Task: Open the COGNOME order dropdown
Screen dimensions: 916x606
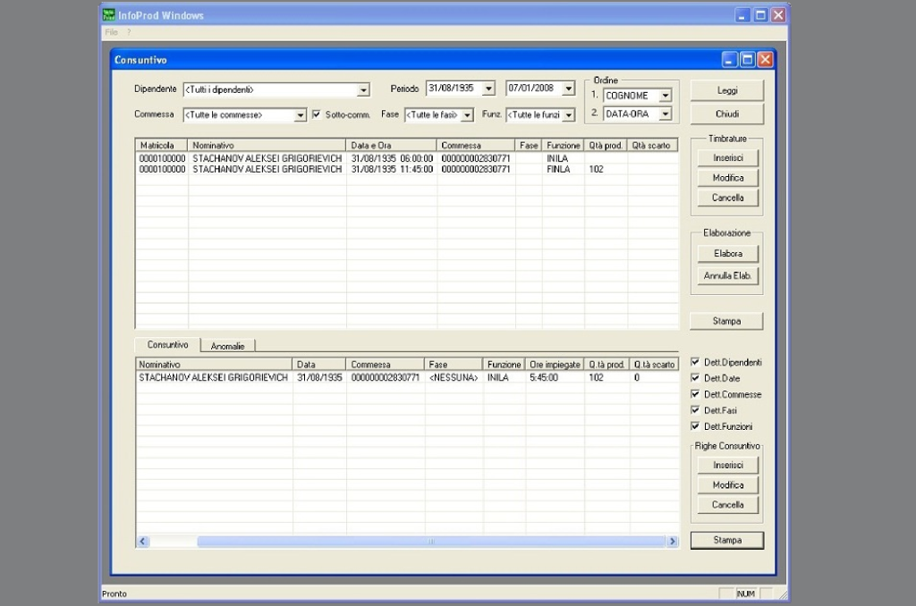Action: point(665,96)
